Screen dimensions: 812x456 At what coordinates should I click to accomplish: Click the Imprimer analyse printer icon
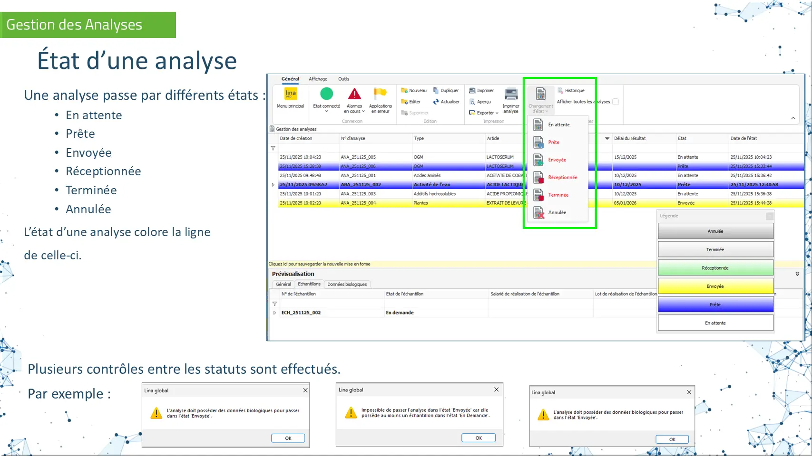(x=511, y=94)
